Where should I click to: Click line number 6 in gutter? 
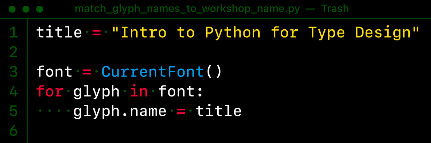click(x=13, y=131)
